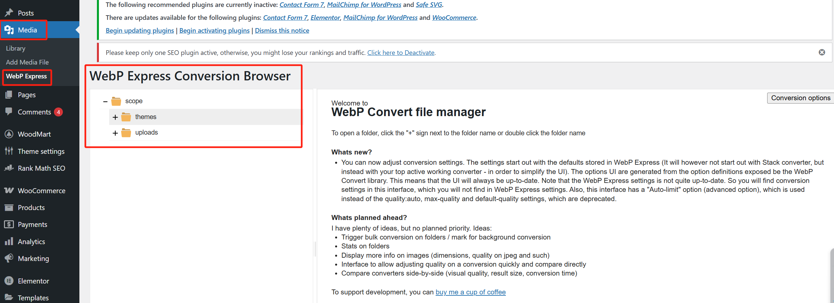Click the Click here to Deactivate link
This screenshot has width=834, height=303.
tap(401, 53)
